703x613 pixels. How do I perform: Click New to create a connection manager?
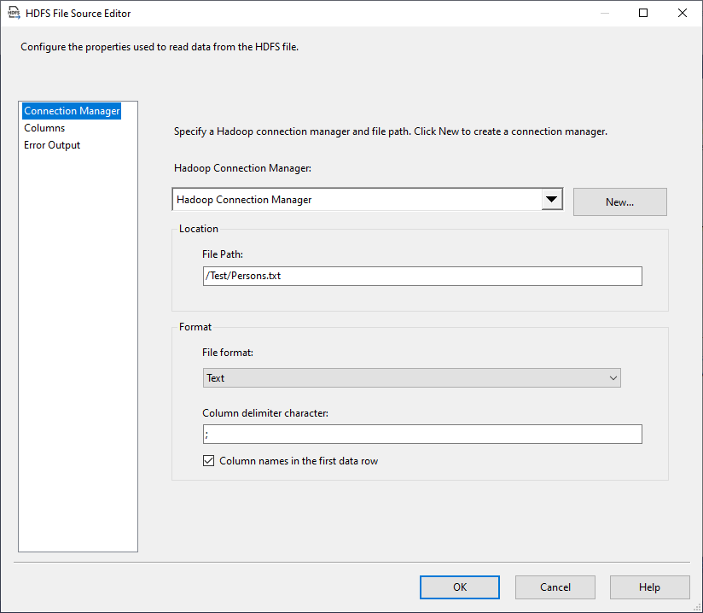[619, 201]
